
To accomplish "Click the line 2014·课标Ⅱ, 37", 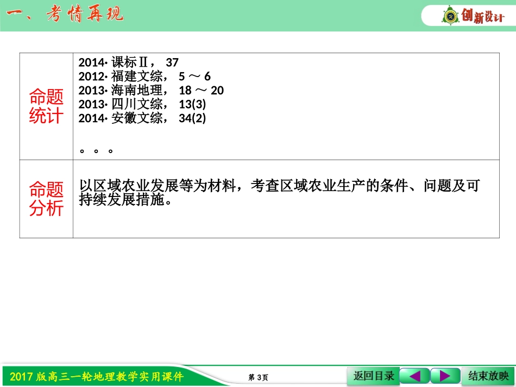I will pos(128,62).
